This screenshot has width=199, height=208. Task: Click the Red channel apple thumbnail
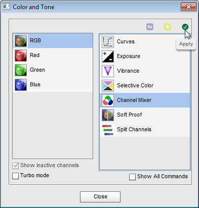[x=21, y=56]
